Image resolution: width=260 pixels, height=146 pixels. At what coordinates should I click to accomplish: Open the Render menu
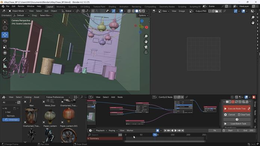tap(21, 6)
